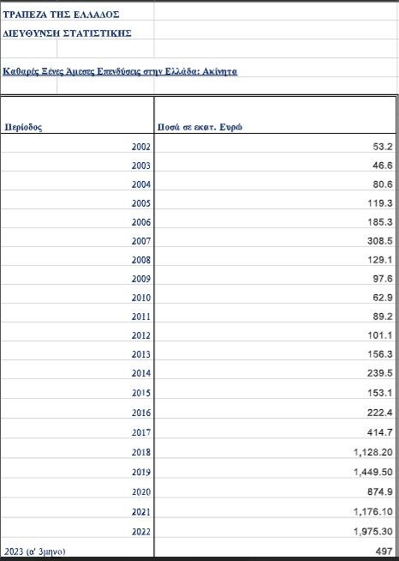
Task: Select the Ποσά σε εκατ. Ευρώ header
Action: pos(275,115)
